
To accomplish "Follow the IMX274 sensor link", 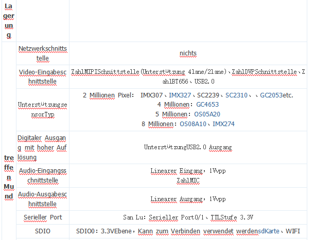I will point(224,124).
